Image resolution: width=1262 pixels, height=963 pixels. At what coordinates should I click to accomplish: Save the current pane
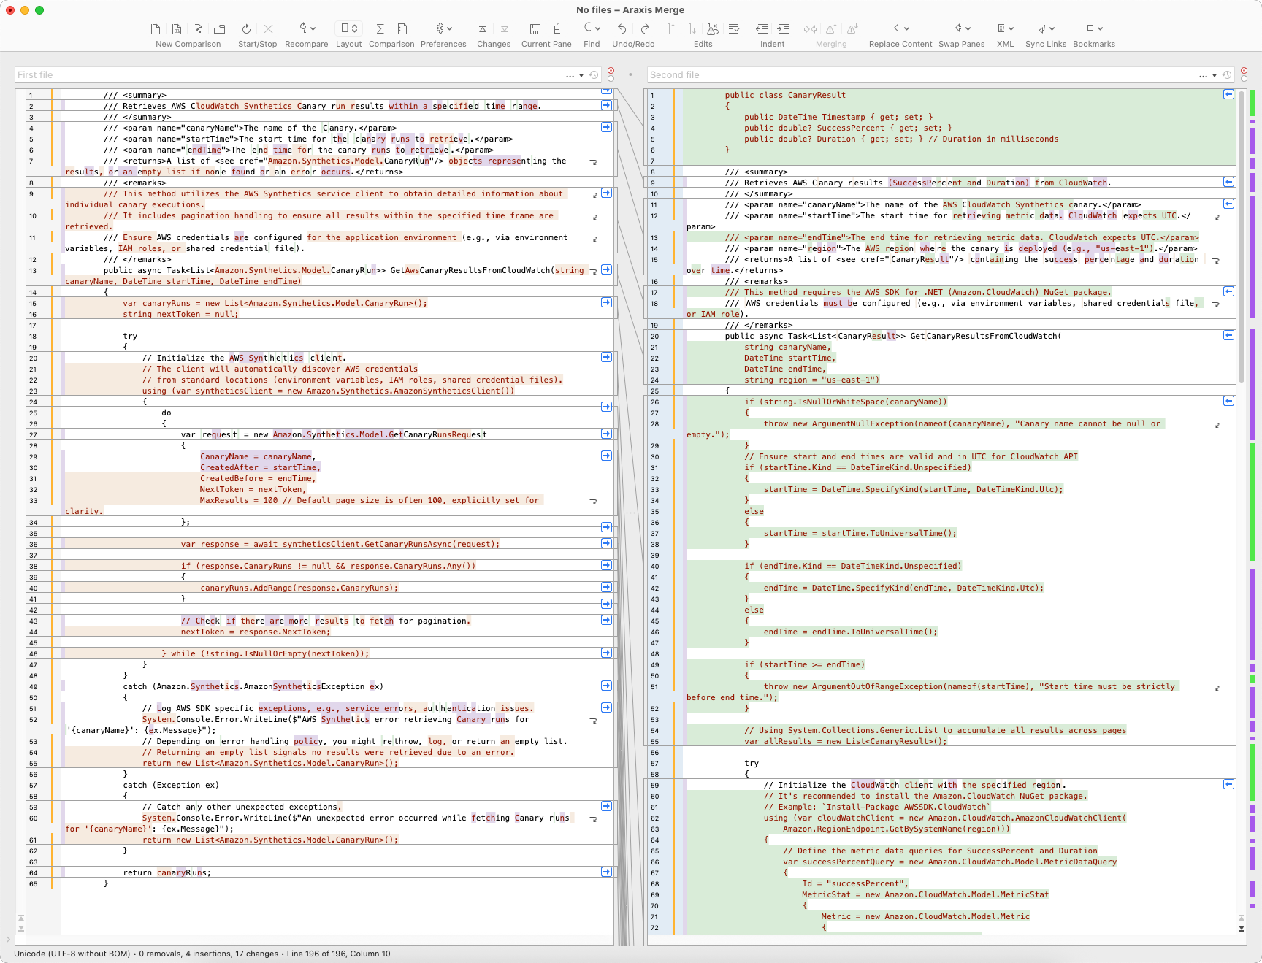pos(535,29)
